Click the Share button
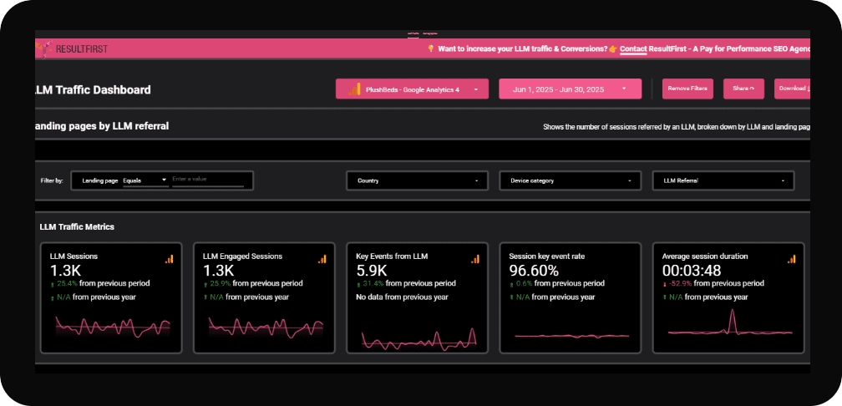 [743, 89]
